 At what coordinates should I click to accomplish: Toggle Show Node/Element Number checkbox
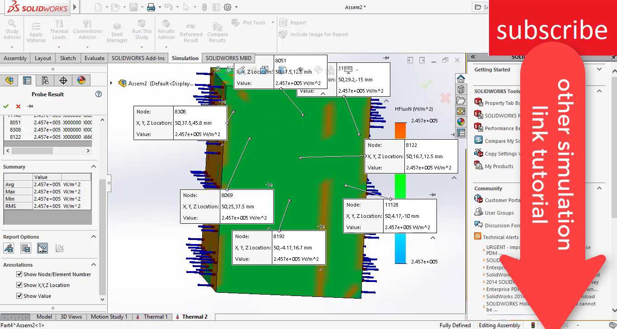pos(19,274)
